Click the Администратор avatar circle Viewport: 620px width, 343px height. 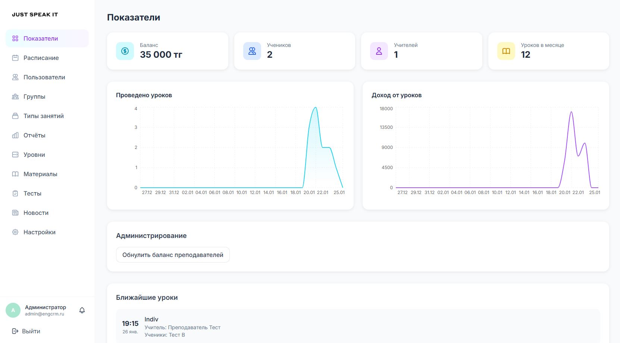[x=13, y=310]
